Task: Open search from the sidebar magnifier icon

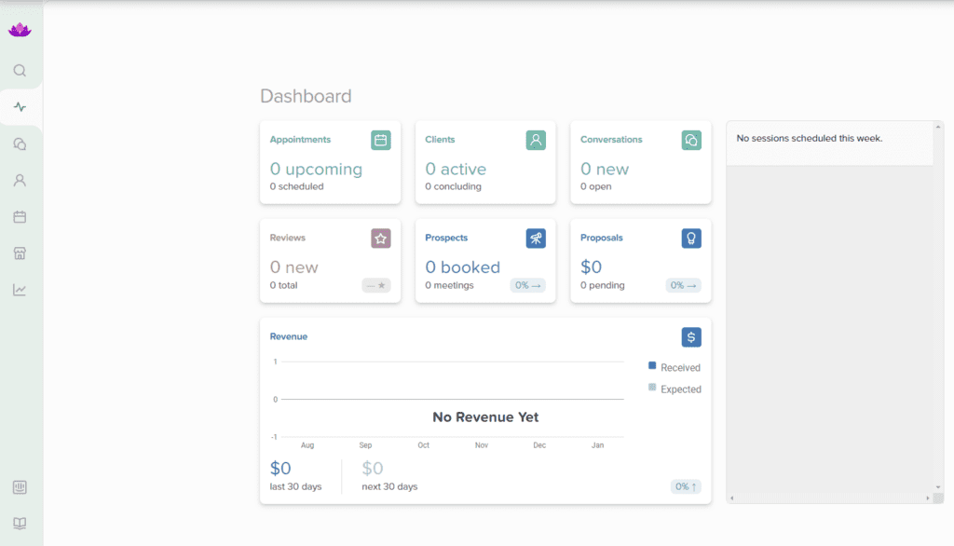Action: click(x=20, y=70)
